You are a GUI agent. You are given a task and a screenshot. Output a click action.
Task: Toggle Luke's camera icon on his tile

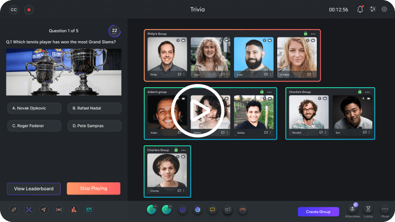pyautogui.click(x=270, y=40)
